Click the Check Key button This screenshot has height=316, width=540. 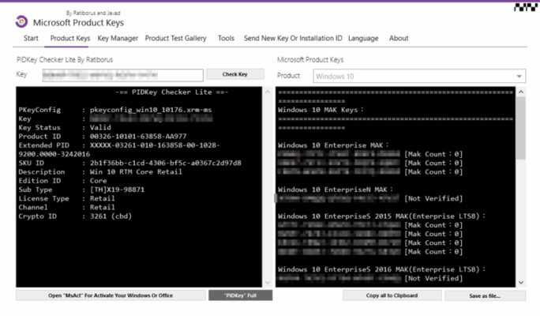(x=235, y=74)
